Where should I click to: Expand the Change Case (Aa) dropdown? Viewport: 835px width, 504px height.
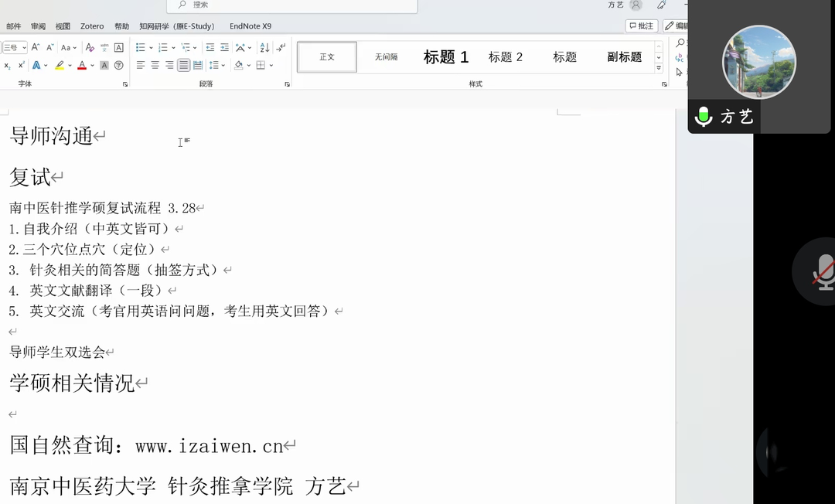pos(74,48)
